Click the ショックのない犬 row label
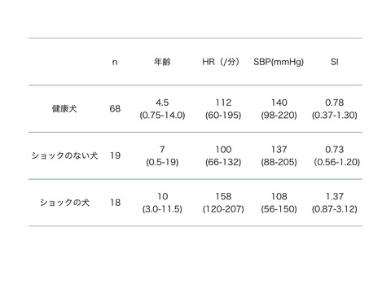391x293 pixels. click(x=64, y=155)
